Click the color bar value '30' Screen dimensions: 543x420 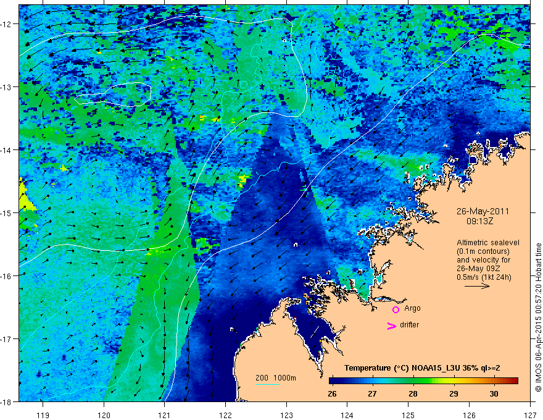point(494,393)
